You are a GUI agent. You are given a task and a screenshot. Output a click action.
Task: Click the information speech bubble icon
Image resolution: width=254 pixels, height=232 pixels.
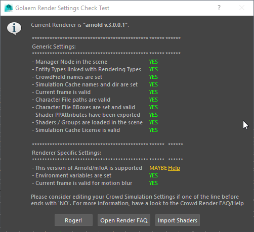tap(14, 28)
